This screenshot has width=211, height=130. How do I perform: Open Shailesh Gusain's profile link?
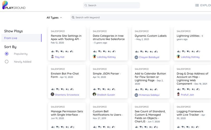click(106, 95)
